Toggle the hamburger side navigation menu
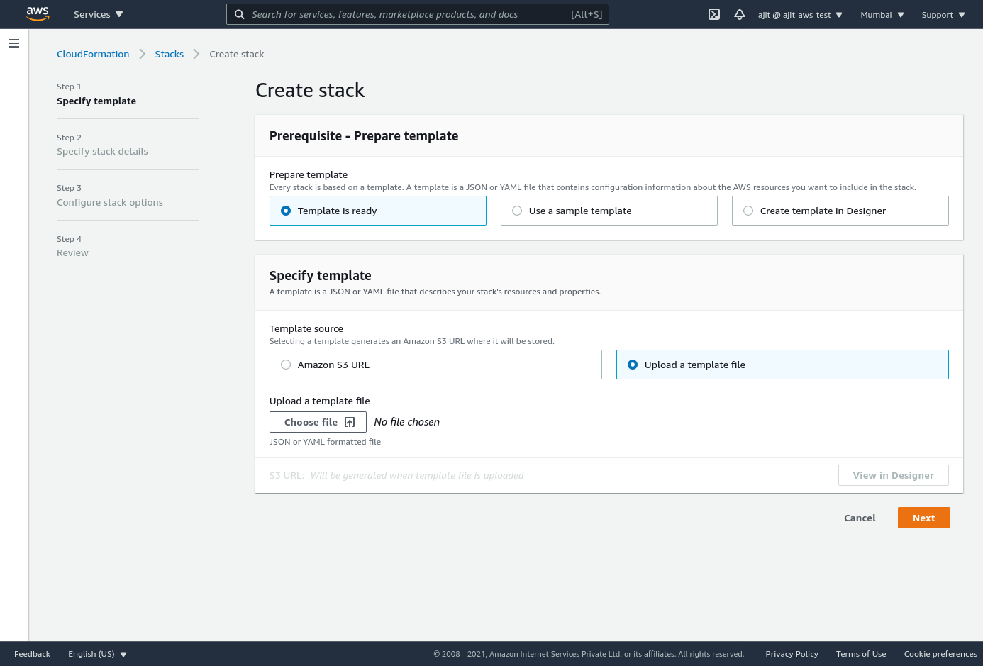Image resolution: width=983 pixels, height=666 pixels. [x=14, y=43]
